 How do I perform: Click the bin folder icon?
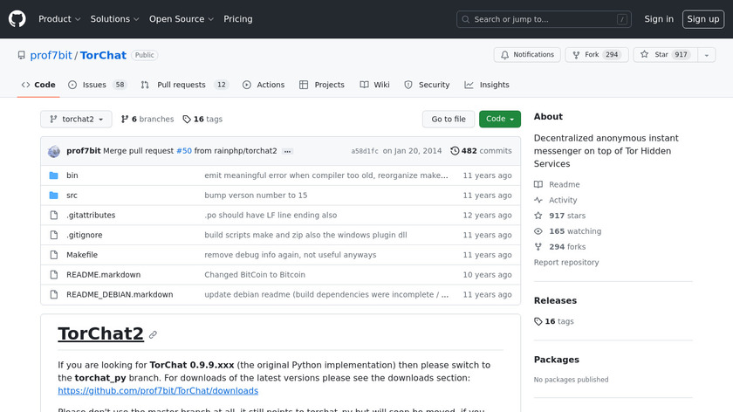tap(53, 175)
